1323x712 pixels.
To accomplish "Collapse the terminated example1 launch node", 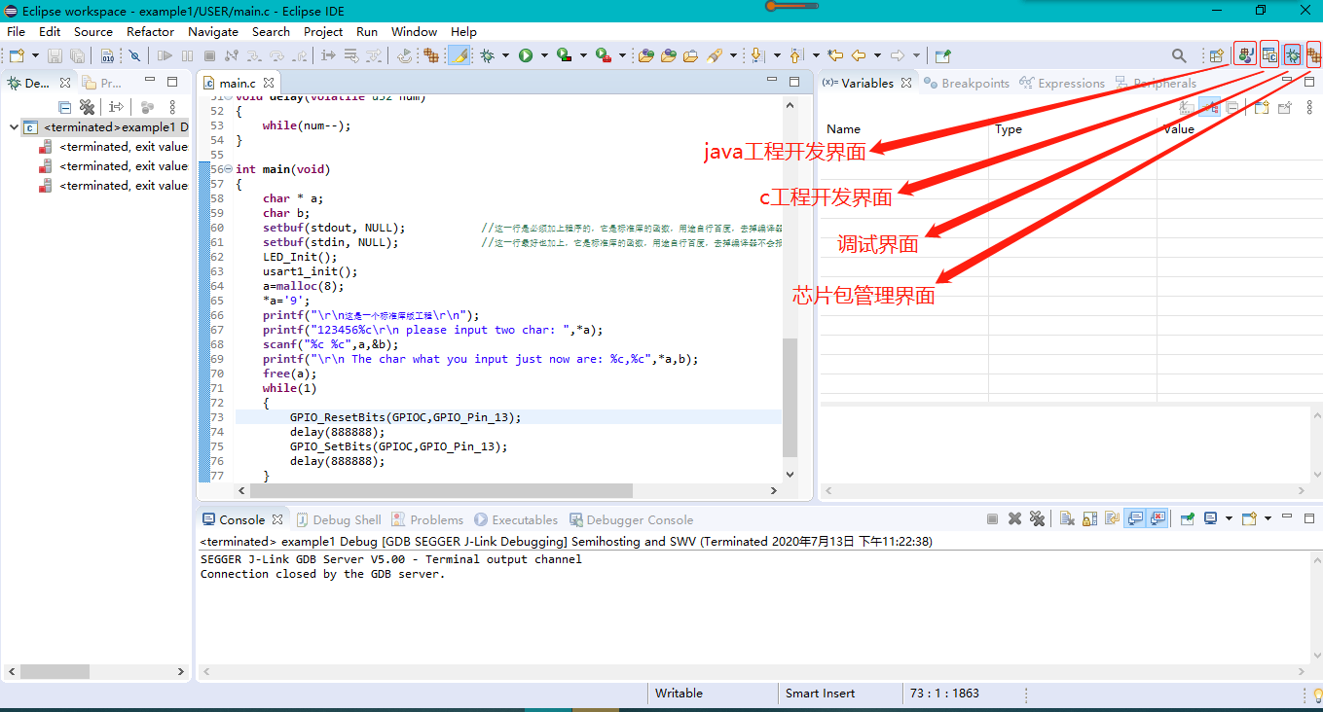I will pos(12,127).
